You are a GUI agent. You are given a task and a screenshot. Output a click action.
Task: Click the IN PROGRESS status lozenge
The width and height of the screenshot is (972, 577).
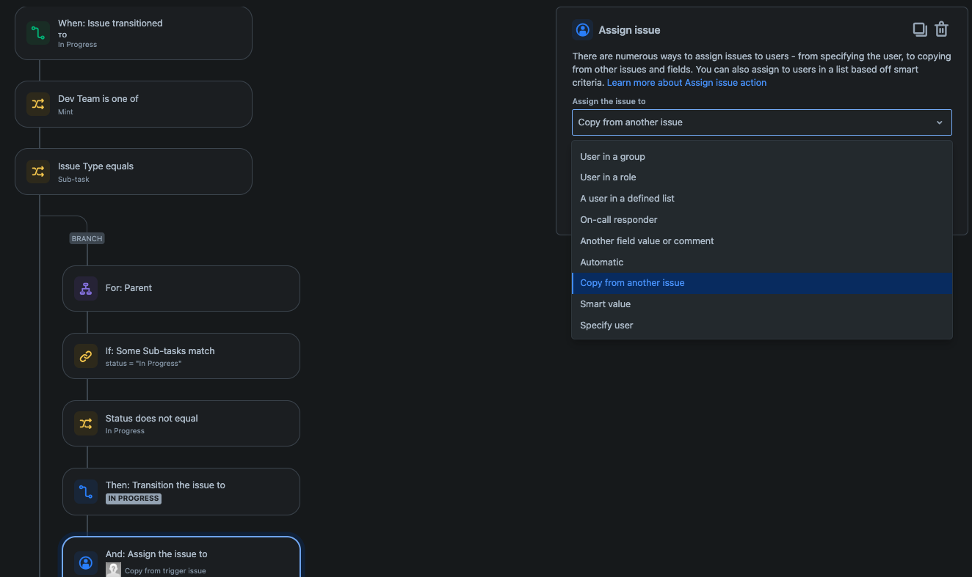point(133,498)
